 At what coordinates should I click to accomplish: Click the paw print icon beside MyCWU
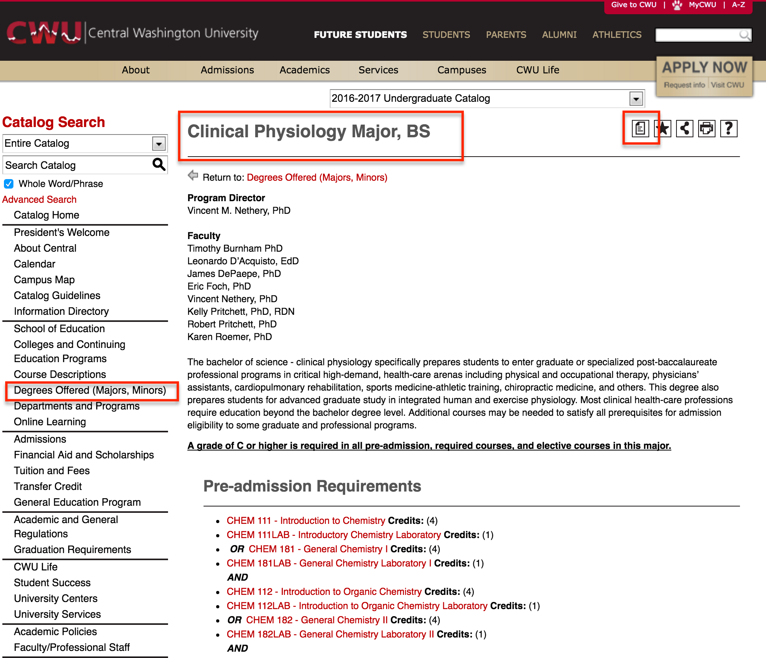677,5
